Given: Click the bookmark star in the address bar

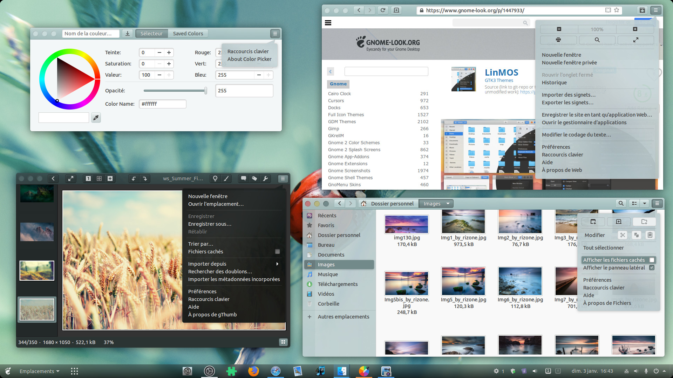Looking at the screenshot, I should (x=617, y=10).
